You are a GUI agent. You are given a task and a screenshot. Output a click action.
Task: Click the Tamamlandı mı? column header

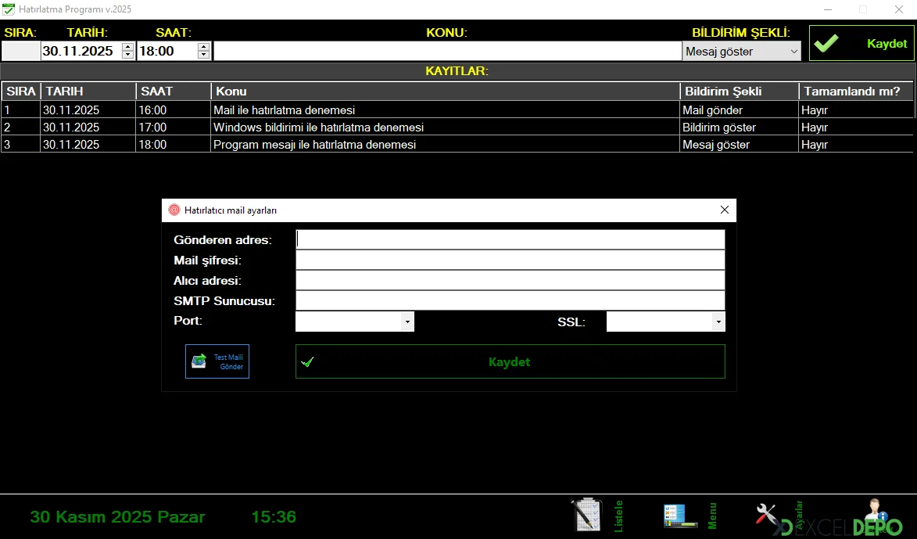(x=857, y=92)
